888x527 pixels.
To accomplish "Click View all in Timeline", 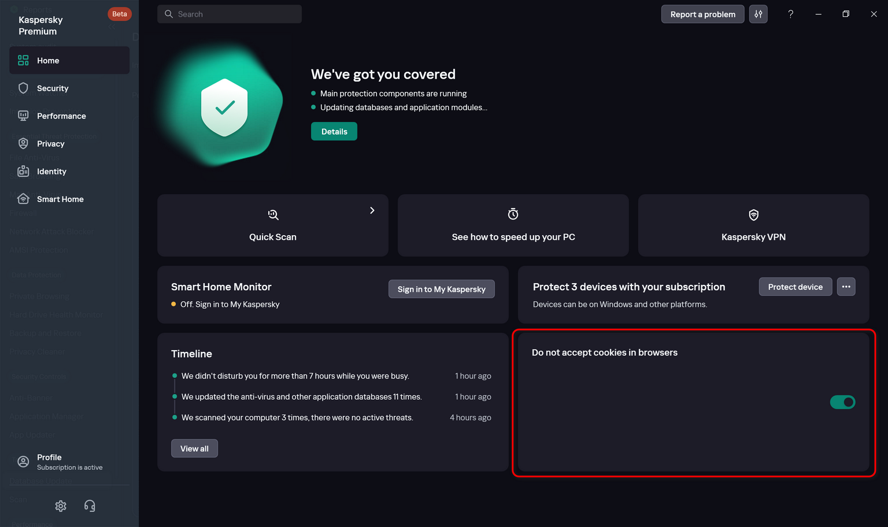I will (x=194, y=448).
